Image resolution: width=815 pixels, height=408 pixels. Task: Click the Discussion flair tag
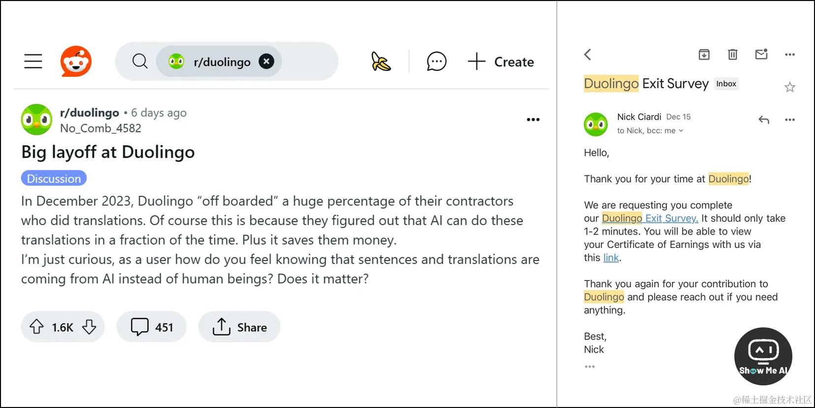click(x=54, y=178)
